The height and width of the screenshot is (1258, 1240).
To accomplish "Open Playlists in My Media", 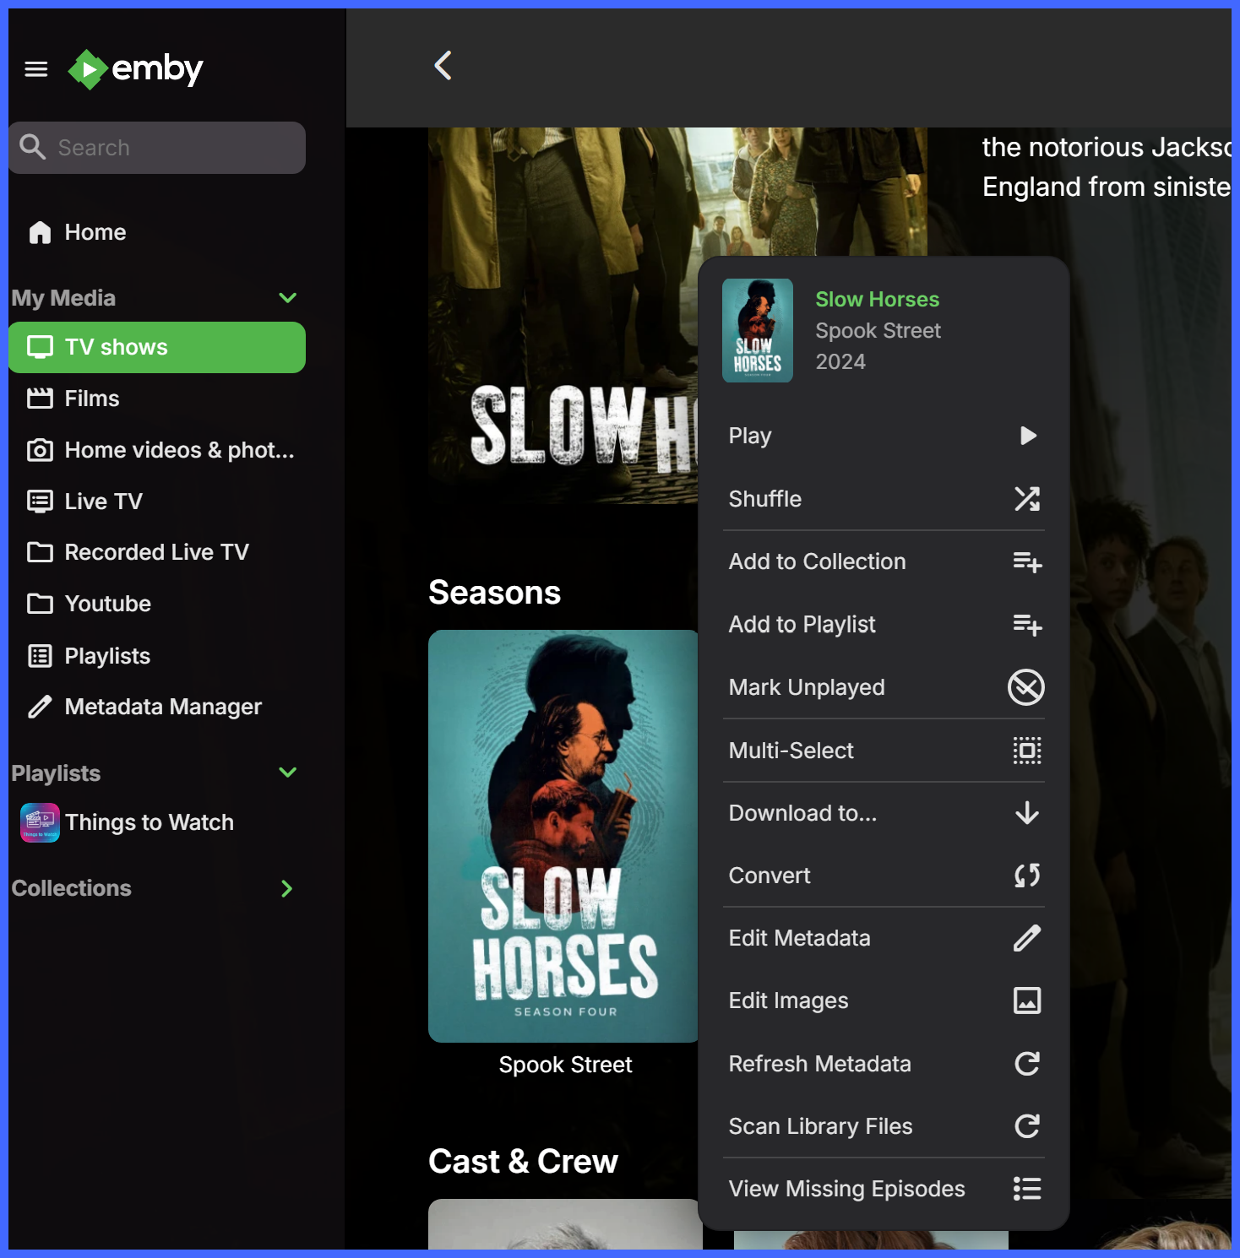I will [x=157, y=656].
